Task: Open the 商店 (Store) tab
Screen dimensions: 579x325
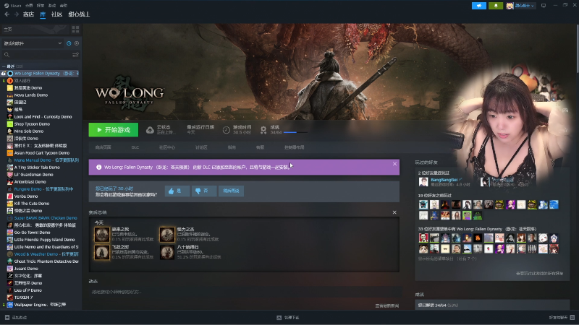Action: pyautogui.click(x=28, y=14)
